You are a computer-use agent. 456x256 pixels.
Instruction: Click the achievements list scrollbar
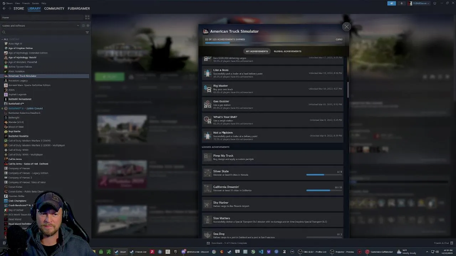click(347, 90)
